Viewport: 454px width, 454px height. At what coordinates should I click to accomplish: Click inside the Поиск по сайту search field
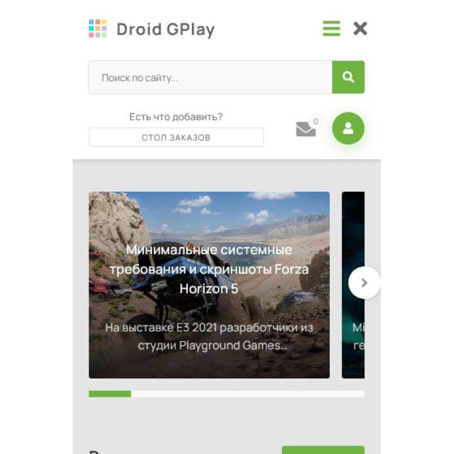click(210, 77)
